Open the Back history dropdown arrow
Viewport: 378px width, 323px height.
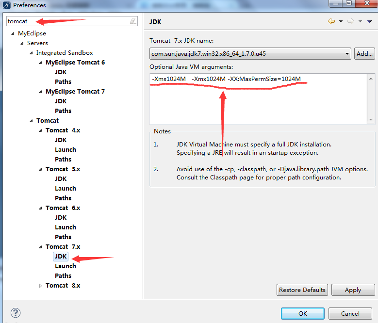[x=341, y=21]
